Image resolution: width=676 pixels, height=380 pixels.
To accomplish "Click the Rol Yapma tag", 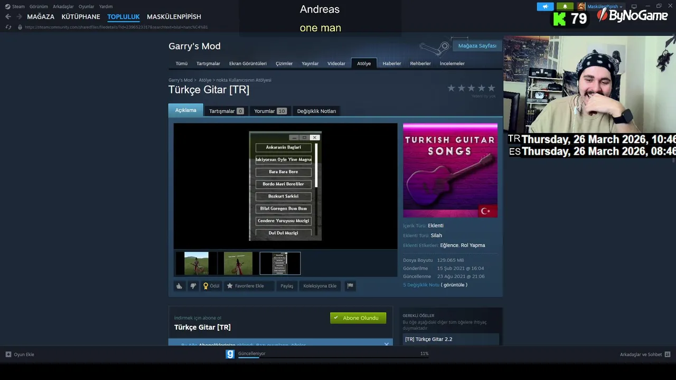I will click(x=473, y=245).
